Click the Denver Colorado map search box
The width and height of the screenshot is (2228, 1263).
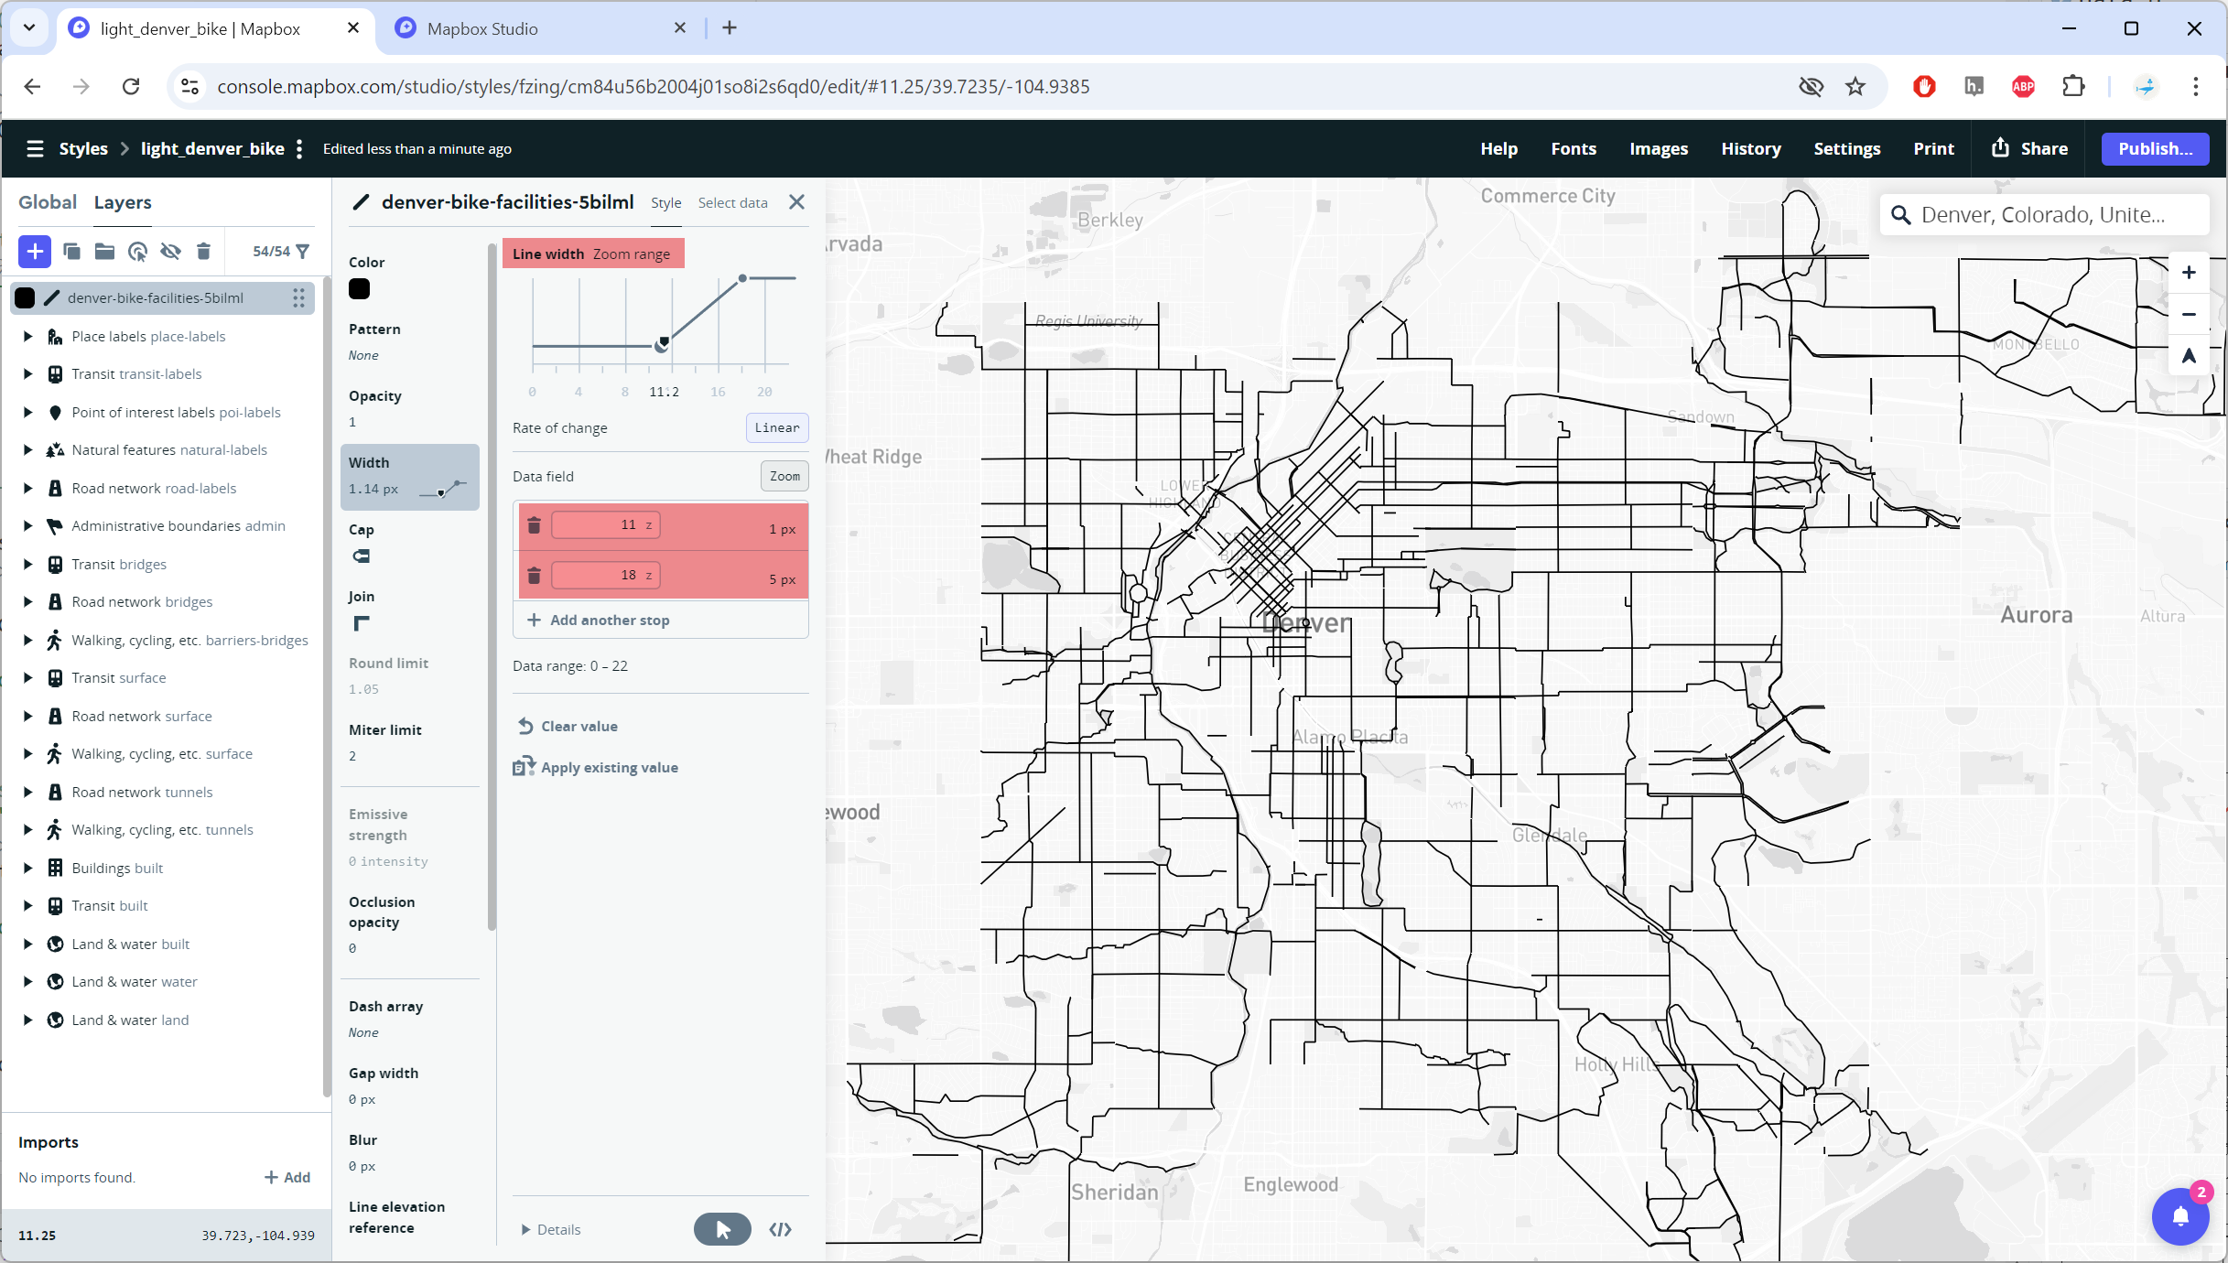pyautogui.click(x=2045, y=215)
